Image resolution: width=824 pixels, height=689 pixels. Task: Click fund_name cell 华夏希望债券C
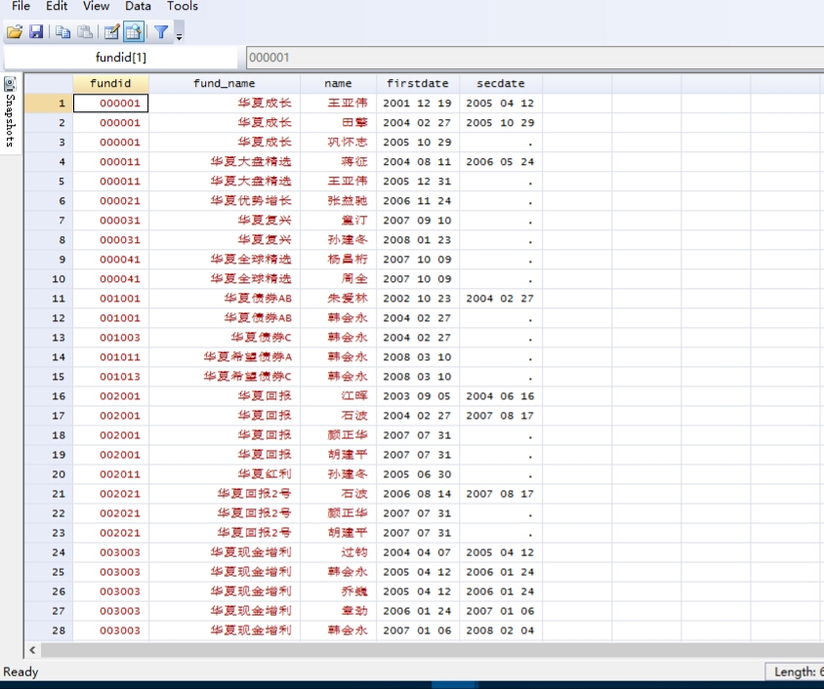tap(225, 377)
